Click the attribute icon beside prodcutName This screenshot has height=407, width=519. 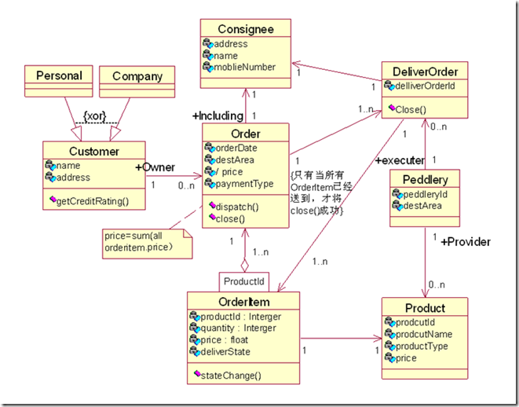(390, 333)
